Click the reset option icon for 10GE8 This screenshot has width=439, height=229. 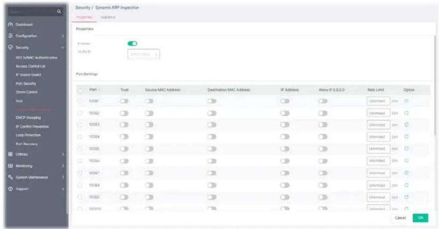407,185
